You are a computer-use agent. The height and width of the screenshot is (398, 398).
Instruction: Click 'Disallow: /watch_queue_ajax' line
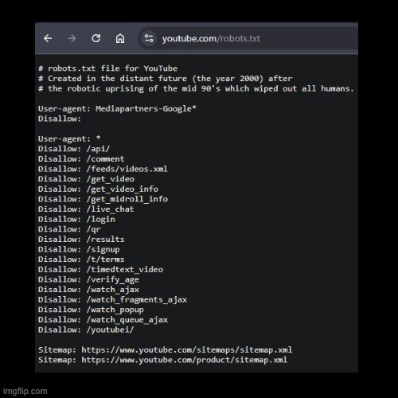103,320
